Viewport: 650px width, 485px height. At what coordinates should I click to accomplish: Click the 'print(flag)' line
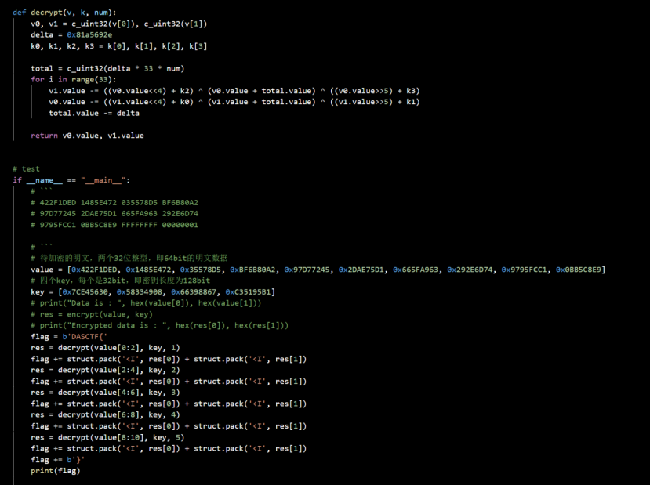(56, 471)
